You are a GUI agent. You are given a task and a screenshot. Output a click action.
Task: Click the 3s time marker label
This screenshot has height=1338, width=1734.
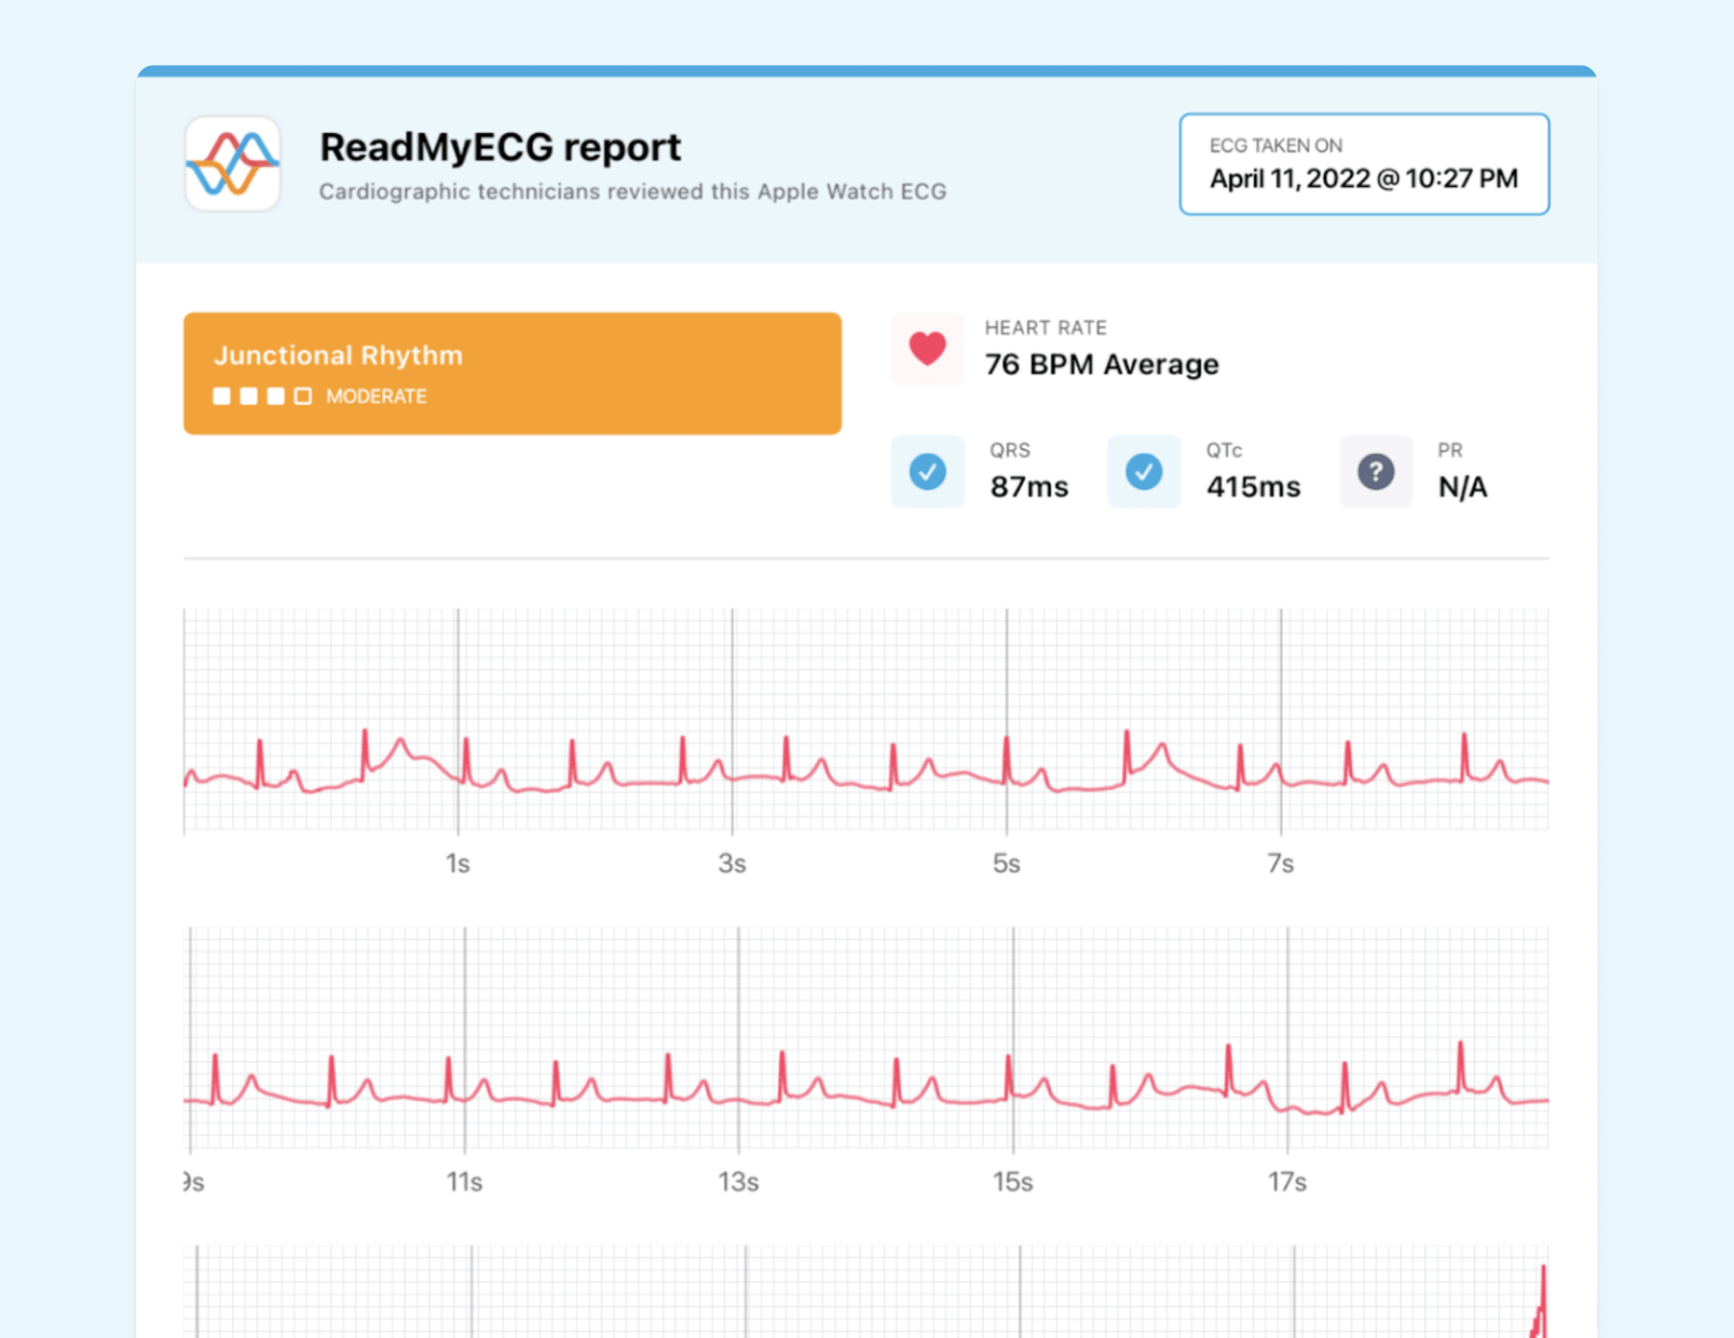pyautogui.click(x=732, y=863)
